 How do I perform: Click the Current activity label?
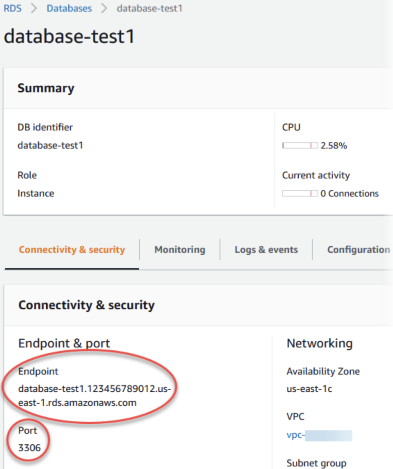[316, 175]
